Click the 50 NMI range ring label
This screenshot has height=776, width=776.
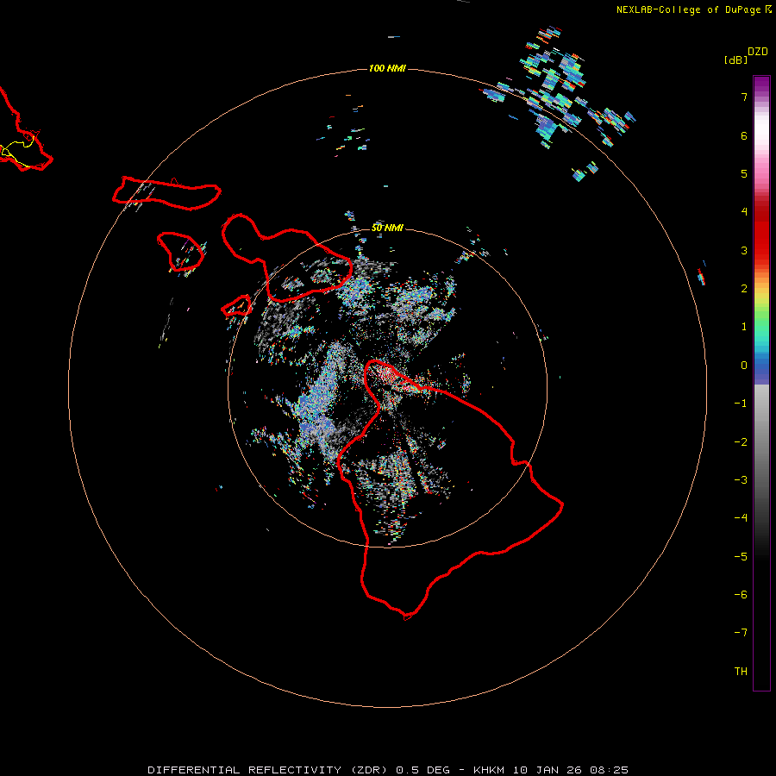[x=387, y=228]
